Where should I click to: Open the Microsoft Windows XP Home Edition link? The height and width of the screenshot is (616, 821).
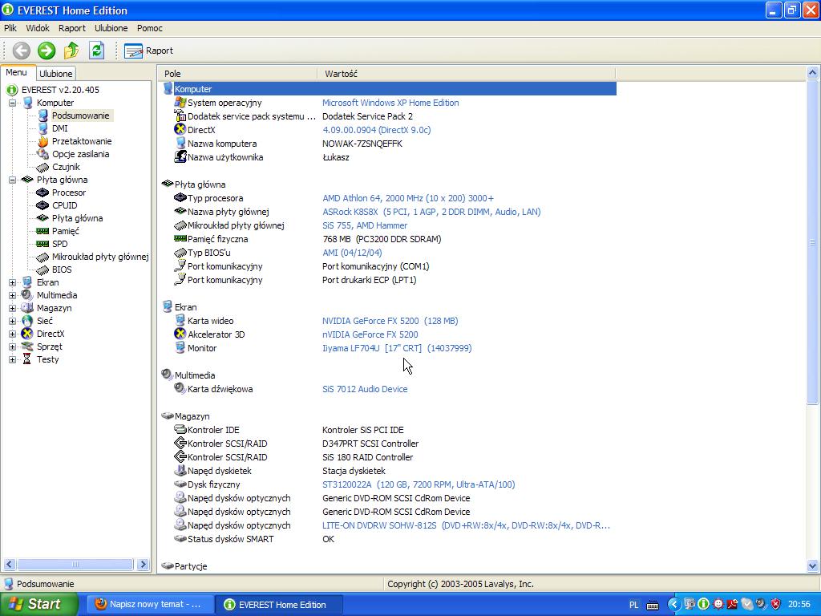click(x=390, y=103)
